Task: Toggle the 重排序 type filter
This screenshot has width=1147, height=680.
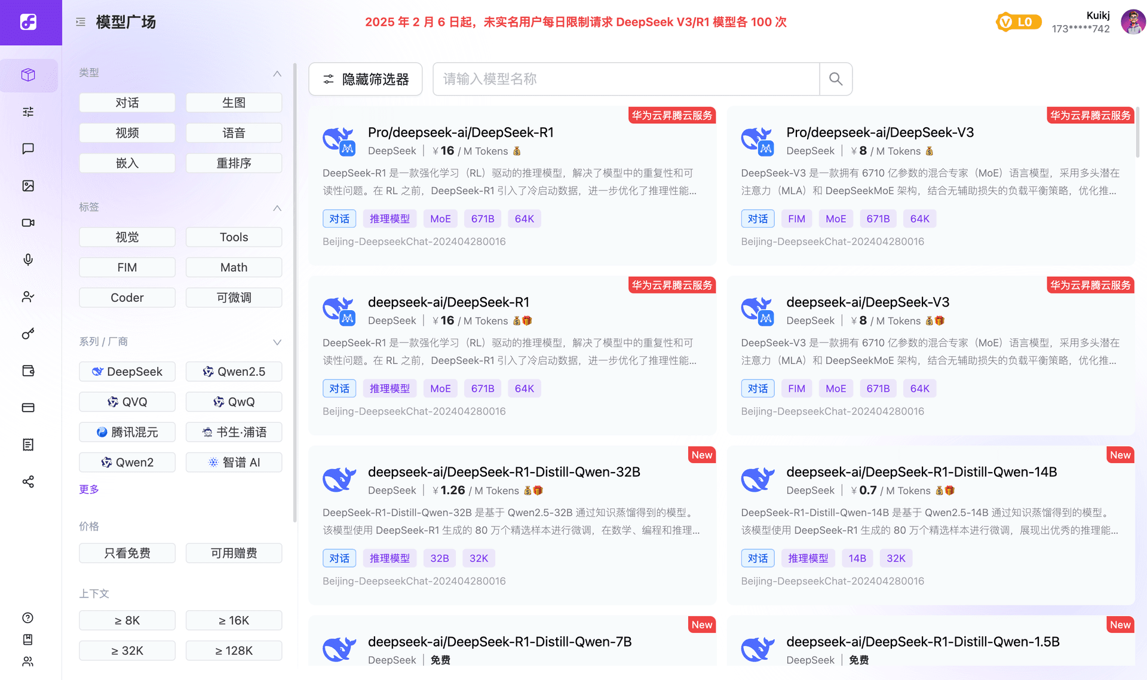Action: pos(234,163)
